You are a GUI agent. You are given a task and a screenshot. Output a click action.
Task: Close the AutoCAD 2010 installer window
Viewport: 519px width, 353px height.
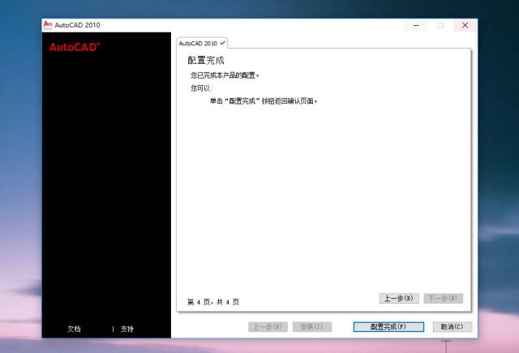coord(465,25)
